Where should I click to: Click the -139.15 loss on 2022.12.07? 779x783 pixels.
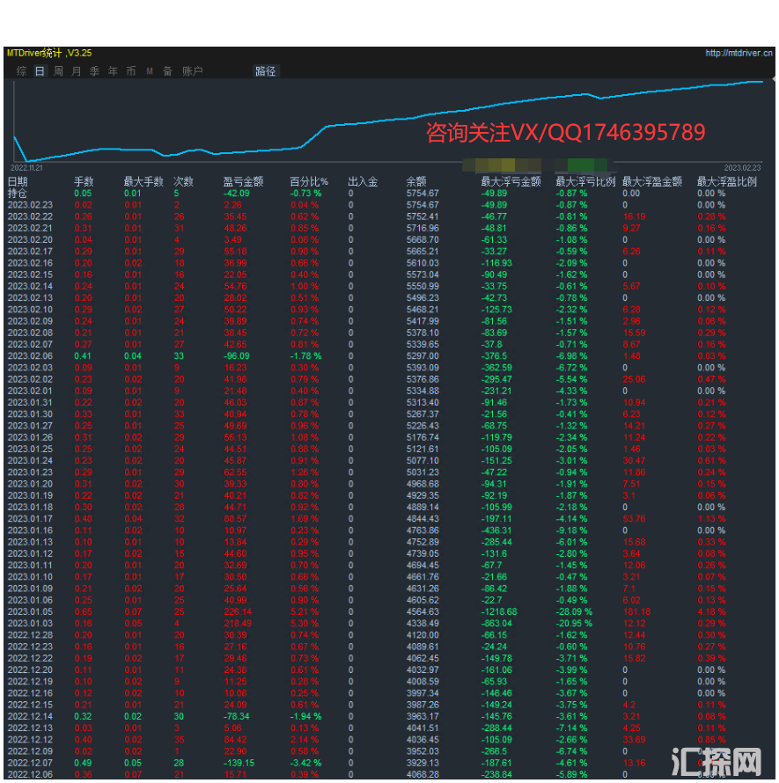pyautogui.click(x=239, y=763)
